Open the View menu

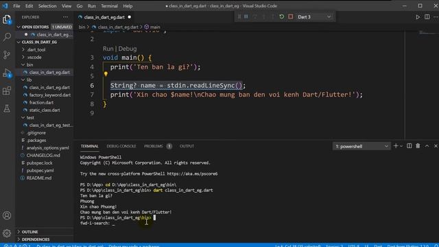pos(67,6)
